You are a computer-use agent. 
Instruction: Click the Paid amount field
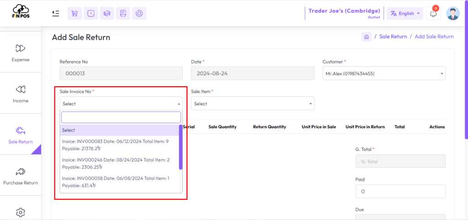[x=400, y=191]
